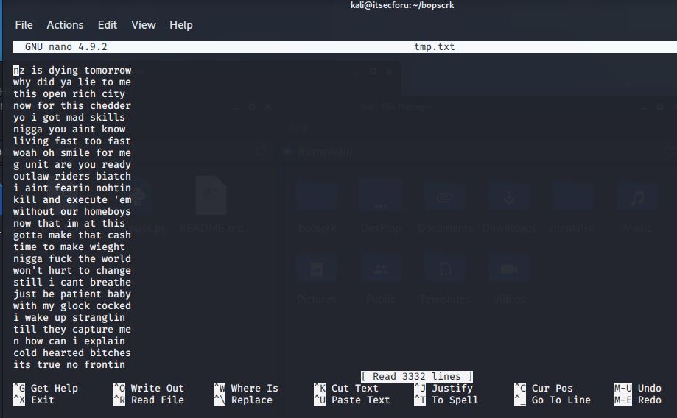Click the ^J Justify shortcut
The height and width of the screenshot is (418, 677).
443,389
